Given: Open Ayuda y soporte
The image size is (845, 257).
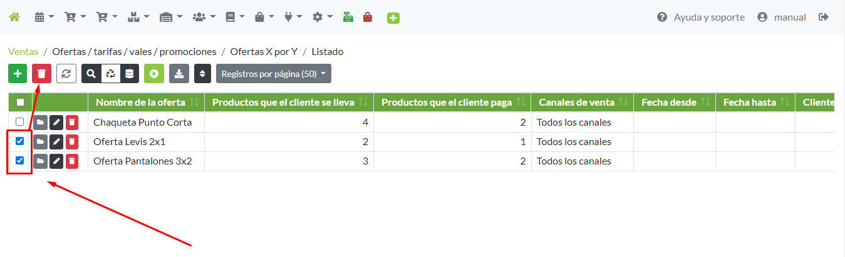Looking at the screenshot, I should (701, 18).
